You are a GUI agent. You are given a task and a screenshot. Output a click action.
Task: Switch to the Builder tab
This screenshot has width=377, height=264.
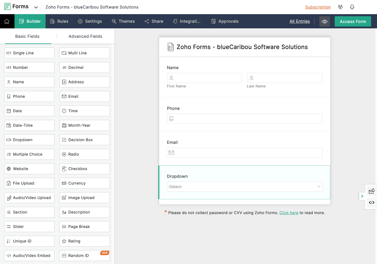(30, 21)
